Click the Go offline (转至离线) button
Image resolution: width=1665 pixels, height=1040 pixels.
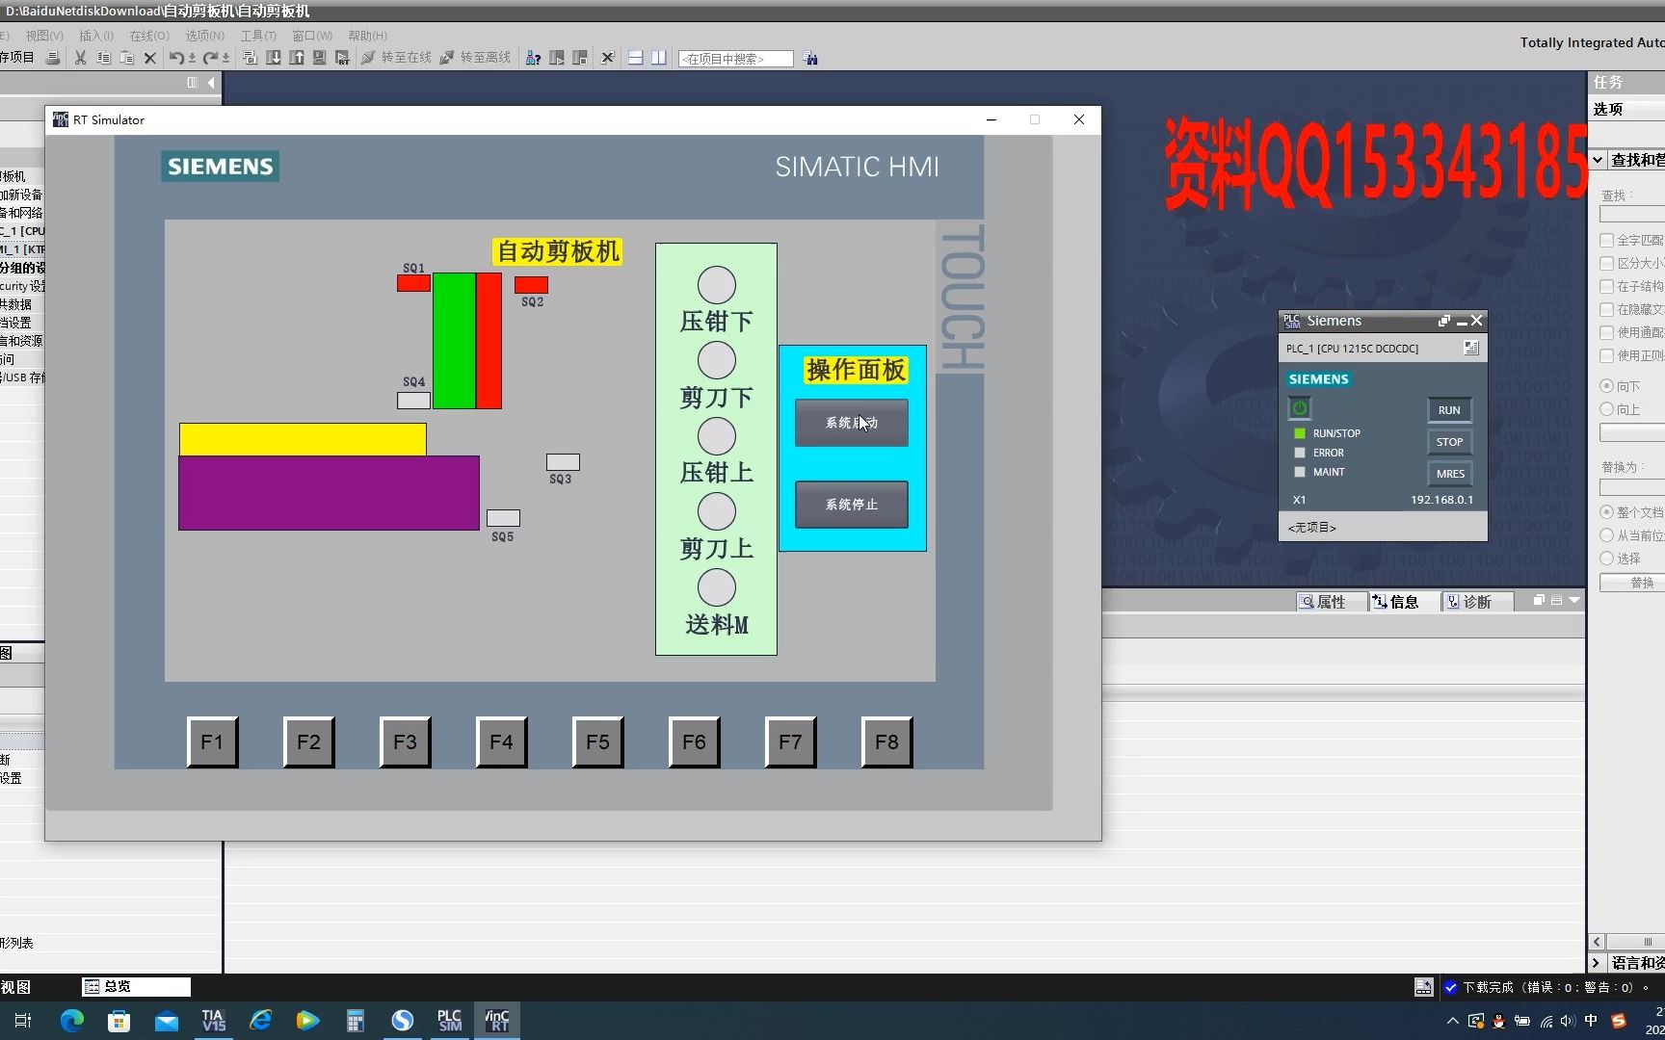tap(476, 58)
